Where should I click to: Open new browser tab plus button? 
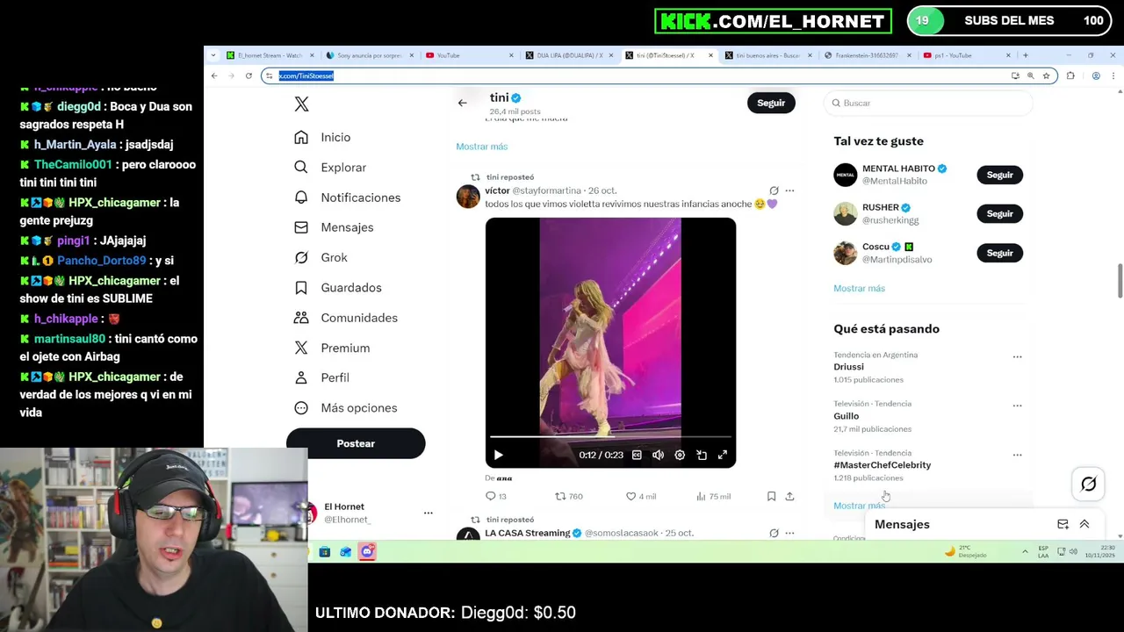click(x=1025, y=55)
